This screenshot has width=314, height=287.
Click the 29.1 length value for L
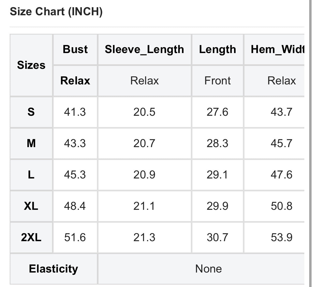pos(217,175)
